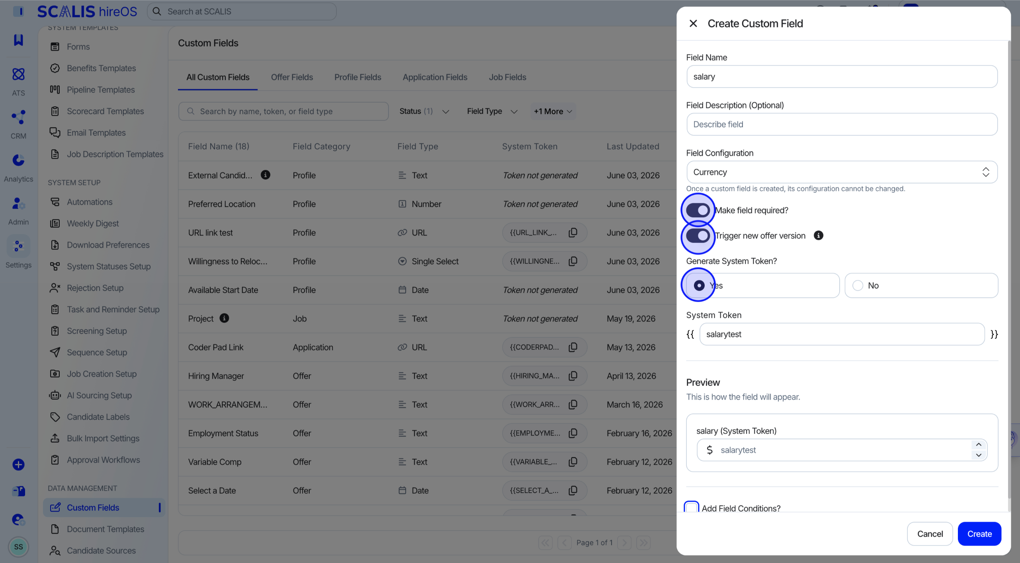Switch to Offer Fields tab
Image resolution: width=1020 pixels, height=563 pixels.
(x=292, y=77)
